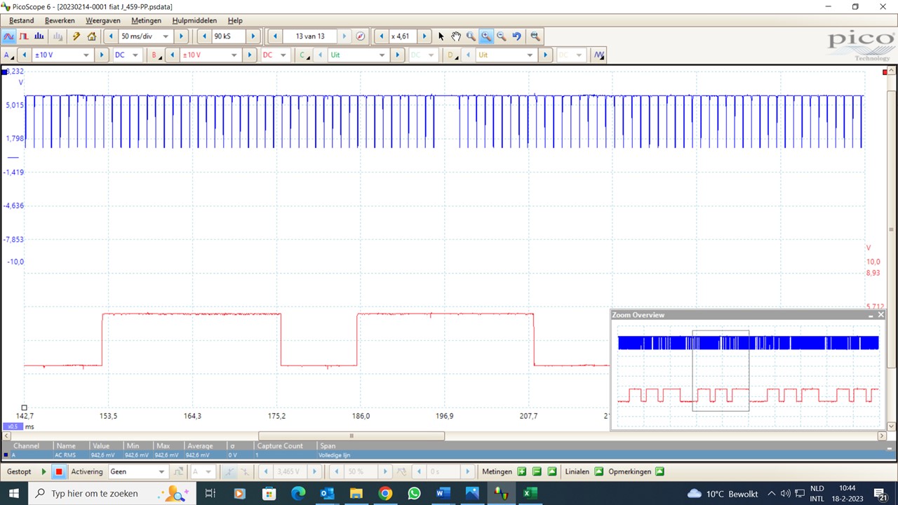The width and height of the screenshot is (898, 505).
Task: Open the Bewerken menu
Action: point(60,21)
